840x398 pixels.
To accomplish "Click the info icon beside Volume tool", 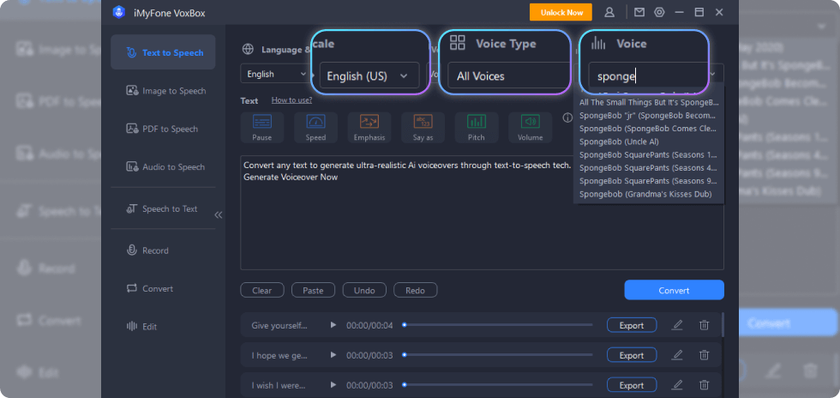I will (567, 118).
